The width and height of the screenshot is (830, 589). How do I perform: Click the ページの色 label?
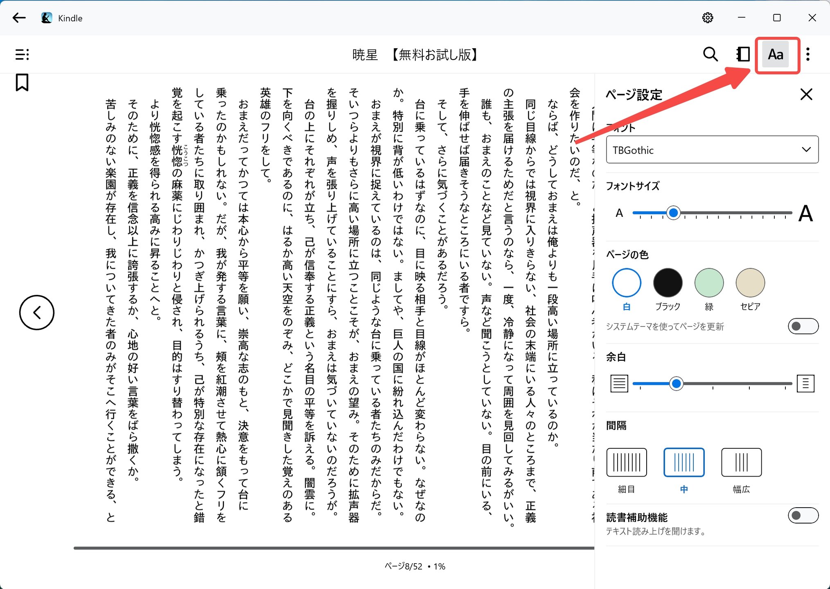pos(627,254)
